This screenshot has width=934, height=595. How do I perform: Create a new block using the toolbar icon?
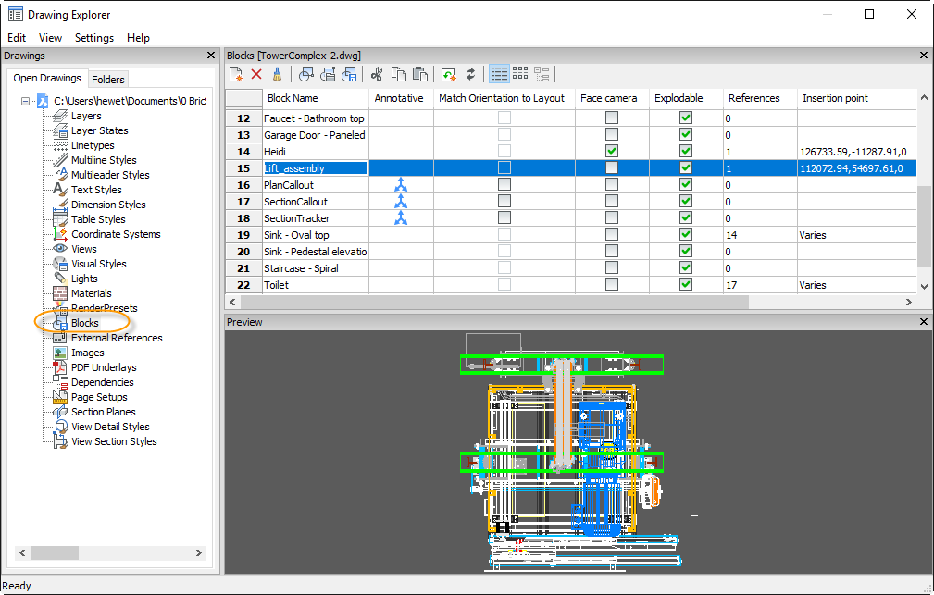[x=236, y=74]
